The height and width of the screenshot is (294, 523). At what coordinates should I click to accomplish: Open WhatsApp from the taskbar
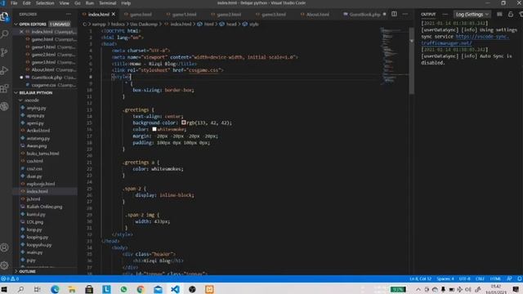click(x=123, y=289)
